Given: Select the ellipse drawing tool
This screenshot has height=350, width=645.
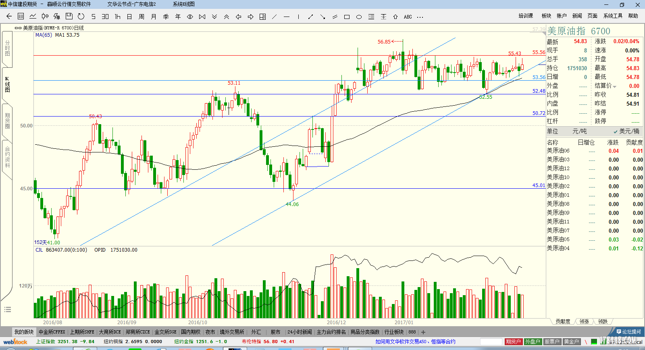Looking at the screenshot, I should [x=359, y=17].
